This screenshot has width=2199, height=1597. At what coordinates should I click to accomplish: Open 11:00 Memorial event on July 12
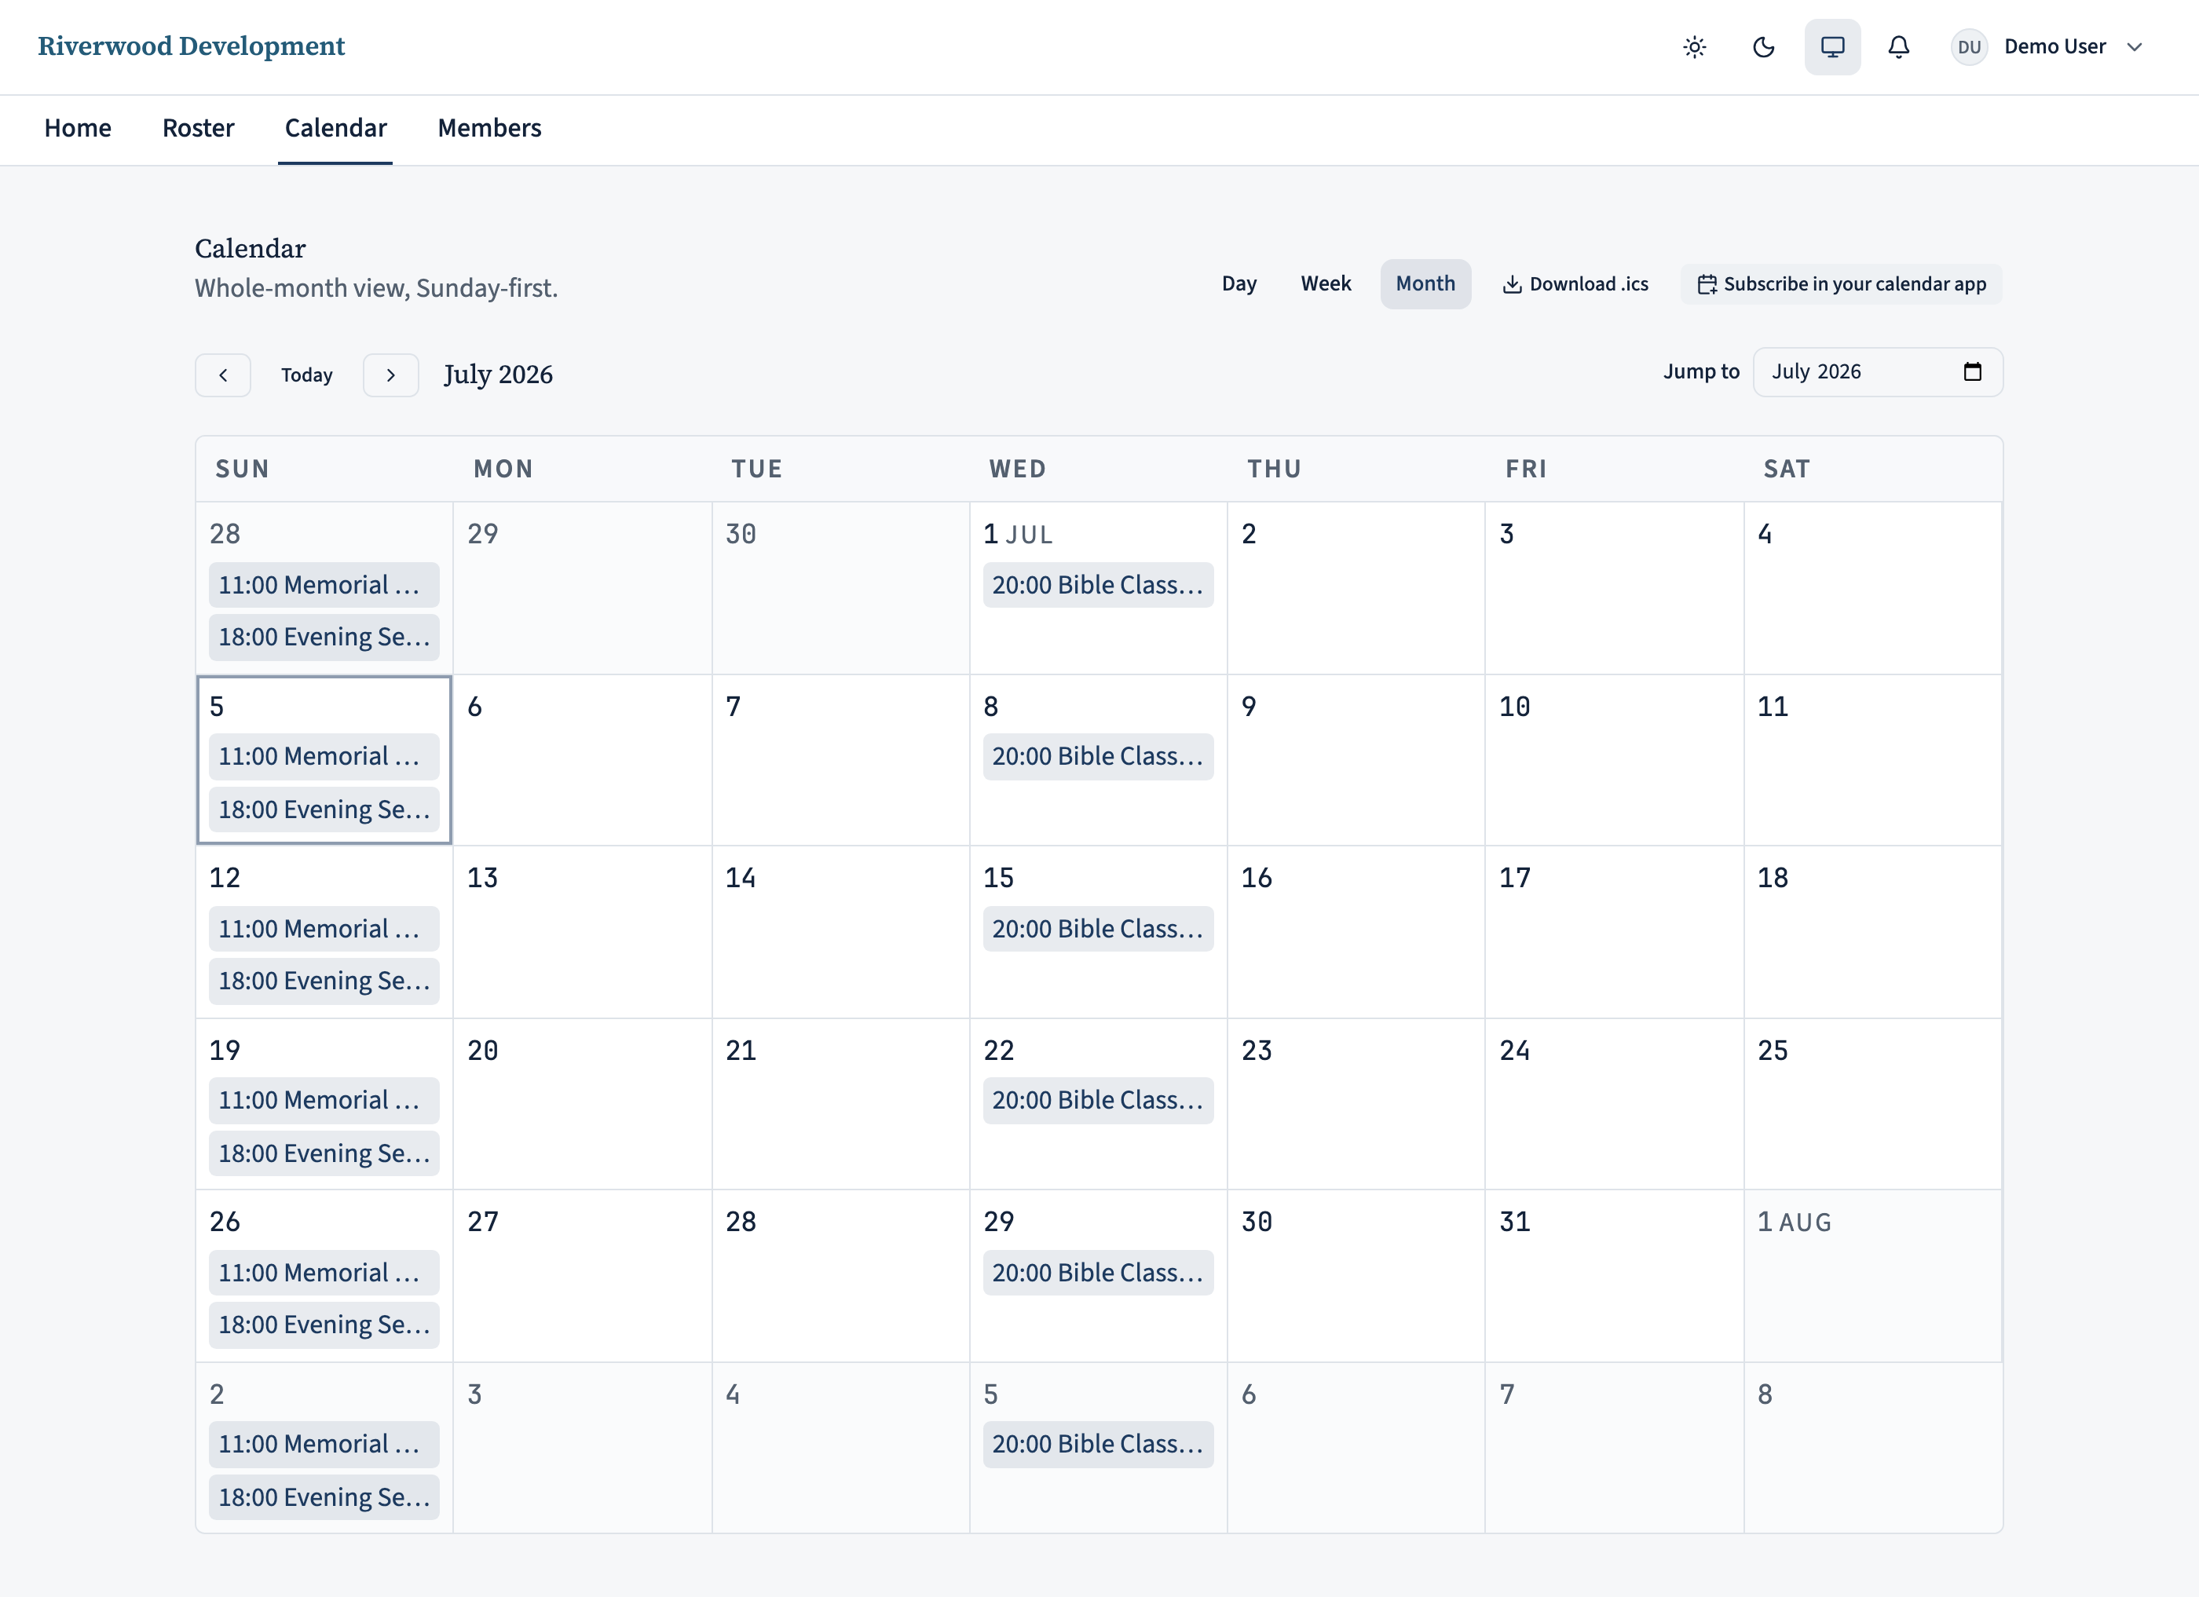(324, 930)
